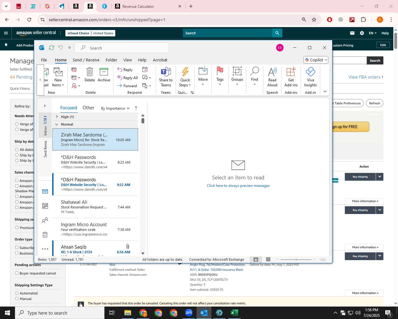Adjust the Outlook zoom slider
The image size is (398, 319).
(296, 259)
